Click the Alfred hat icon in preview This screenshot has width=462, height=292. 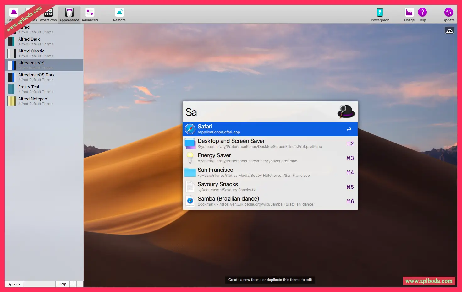coord(346,112)
